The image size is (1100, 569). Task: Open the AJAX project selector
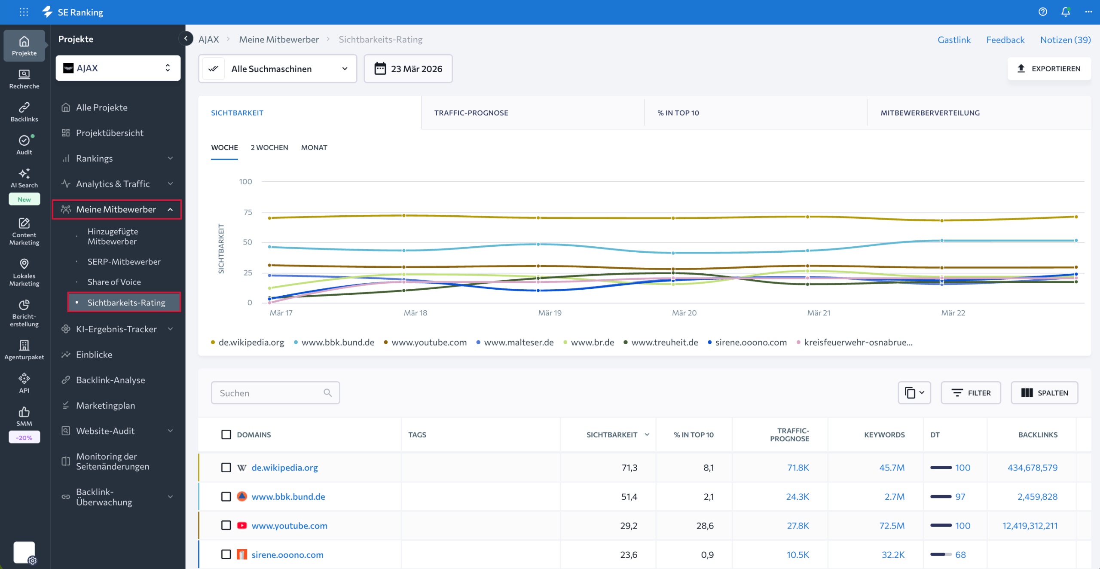coord(118,68)
